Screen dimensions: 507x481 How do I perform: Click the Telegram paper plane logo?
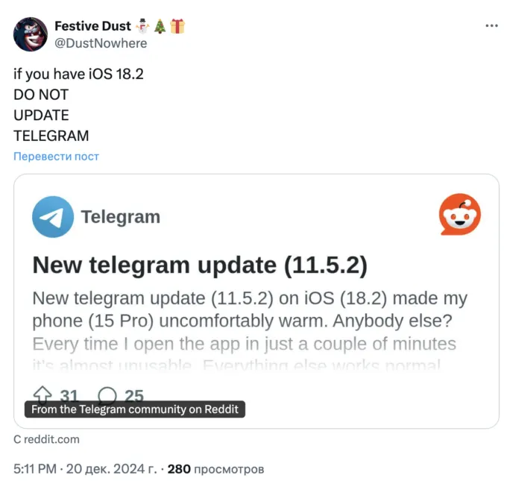53,217
